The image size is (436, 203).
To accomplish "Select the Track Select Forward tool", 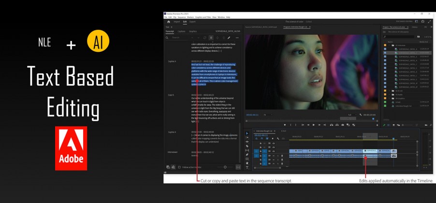I will click(247, 137).
